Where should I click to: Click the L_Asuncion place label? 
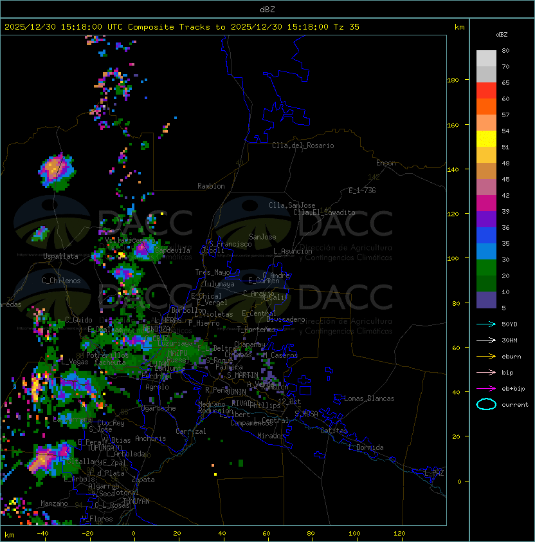pos(293,251)
